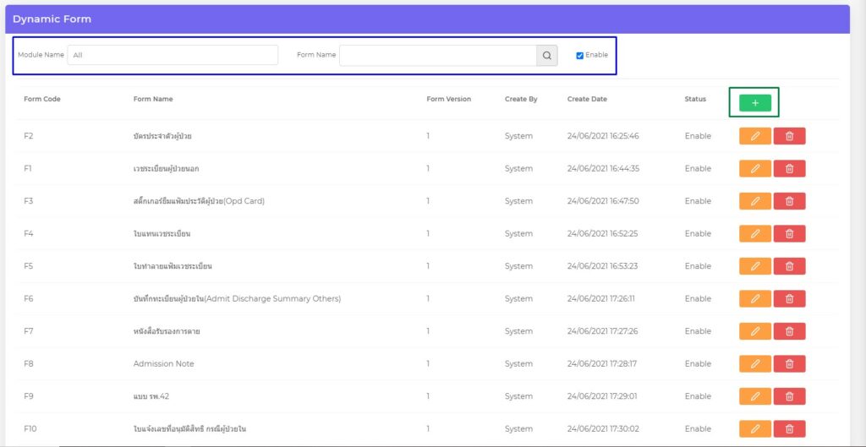This screenshot has width=866, height=447.
Task: Click the Status column header
Action: (695, 99)
